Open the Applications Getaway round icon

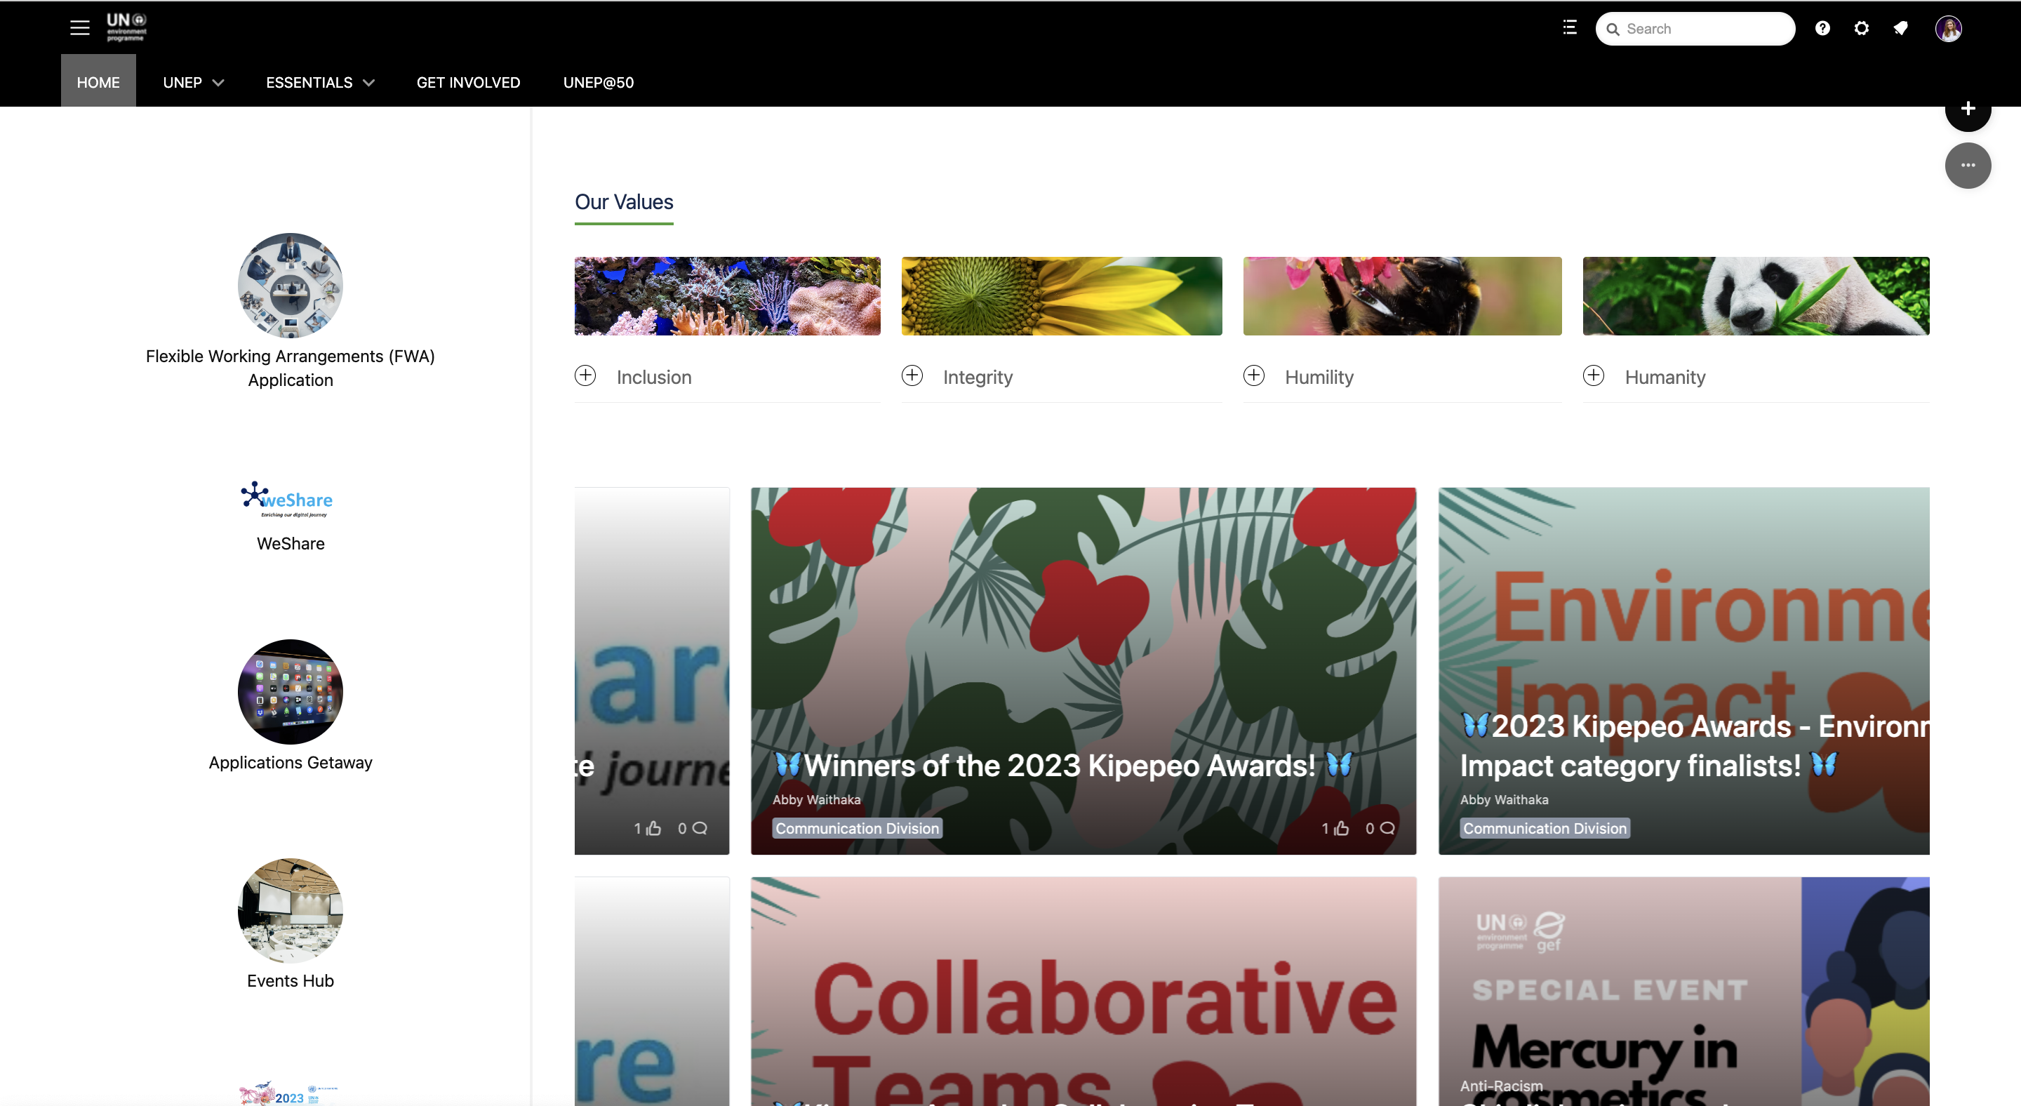291,691
